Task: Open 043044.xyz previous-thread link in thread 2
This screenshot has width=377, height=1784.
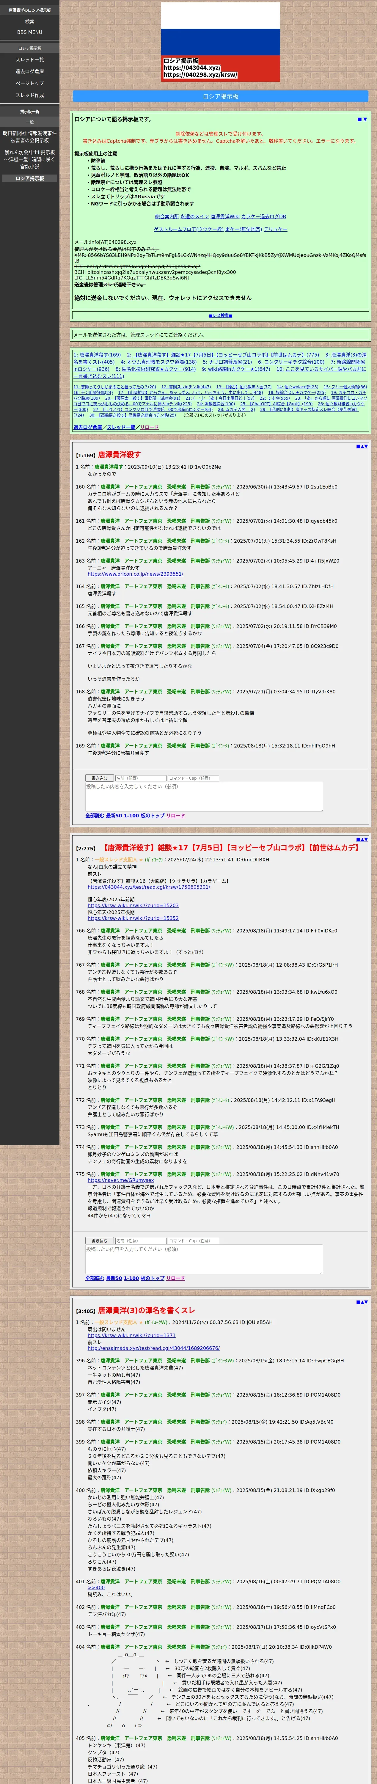Action: (148, 887)
